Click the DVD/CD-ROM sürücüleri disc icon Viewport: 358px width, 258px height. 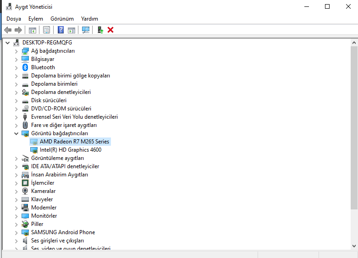[25, 109]
